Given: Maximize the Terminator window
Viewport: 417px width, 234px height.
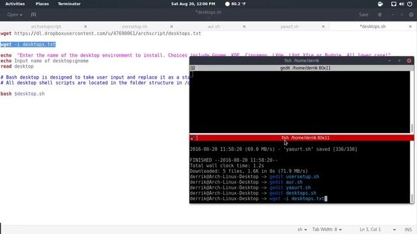Looking at the screenshot, I should coord(399,60).
